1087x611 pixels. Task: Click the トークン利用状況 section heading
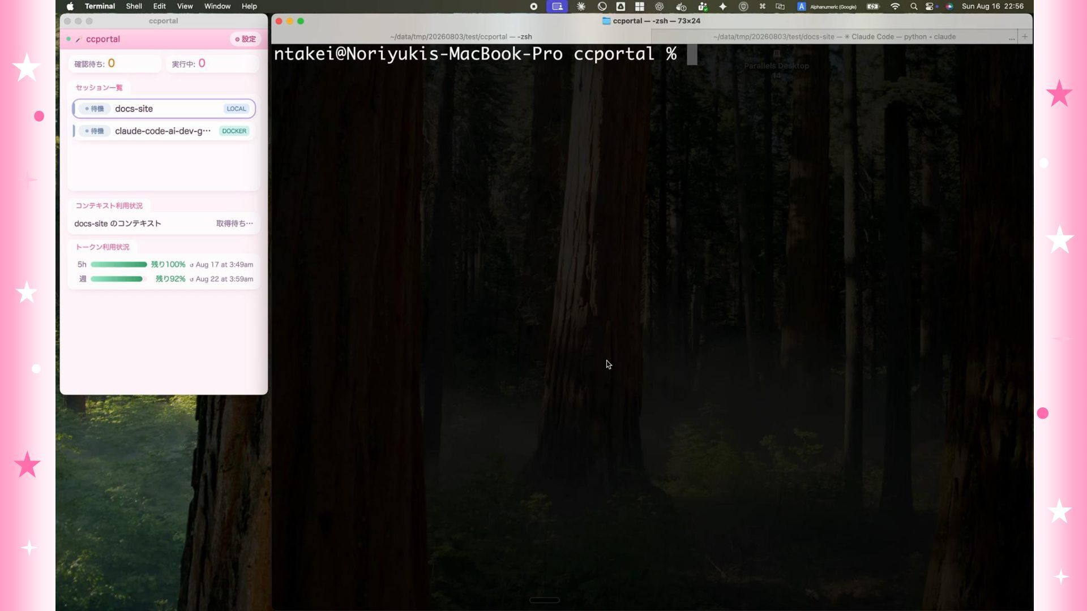click(102, 247)
